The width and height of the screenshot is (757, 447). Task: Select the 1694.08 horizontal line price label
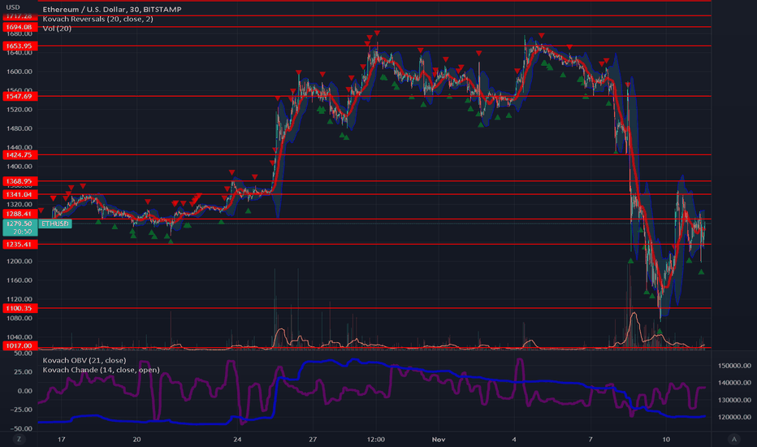coord(19,27)
